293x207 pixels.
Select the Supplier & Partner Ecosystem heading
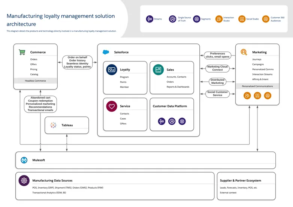241,180
